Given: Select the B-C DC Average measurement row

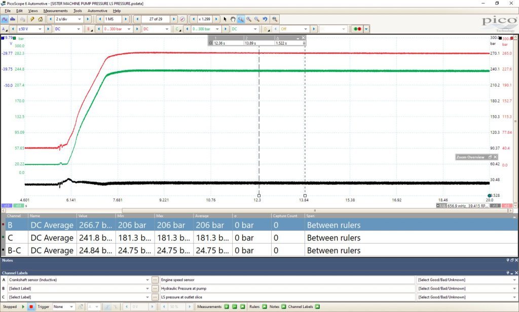Looking at the screenshot, I should click(259, 251).
